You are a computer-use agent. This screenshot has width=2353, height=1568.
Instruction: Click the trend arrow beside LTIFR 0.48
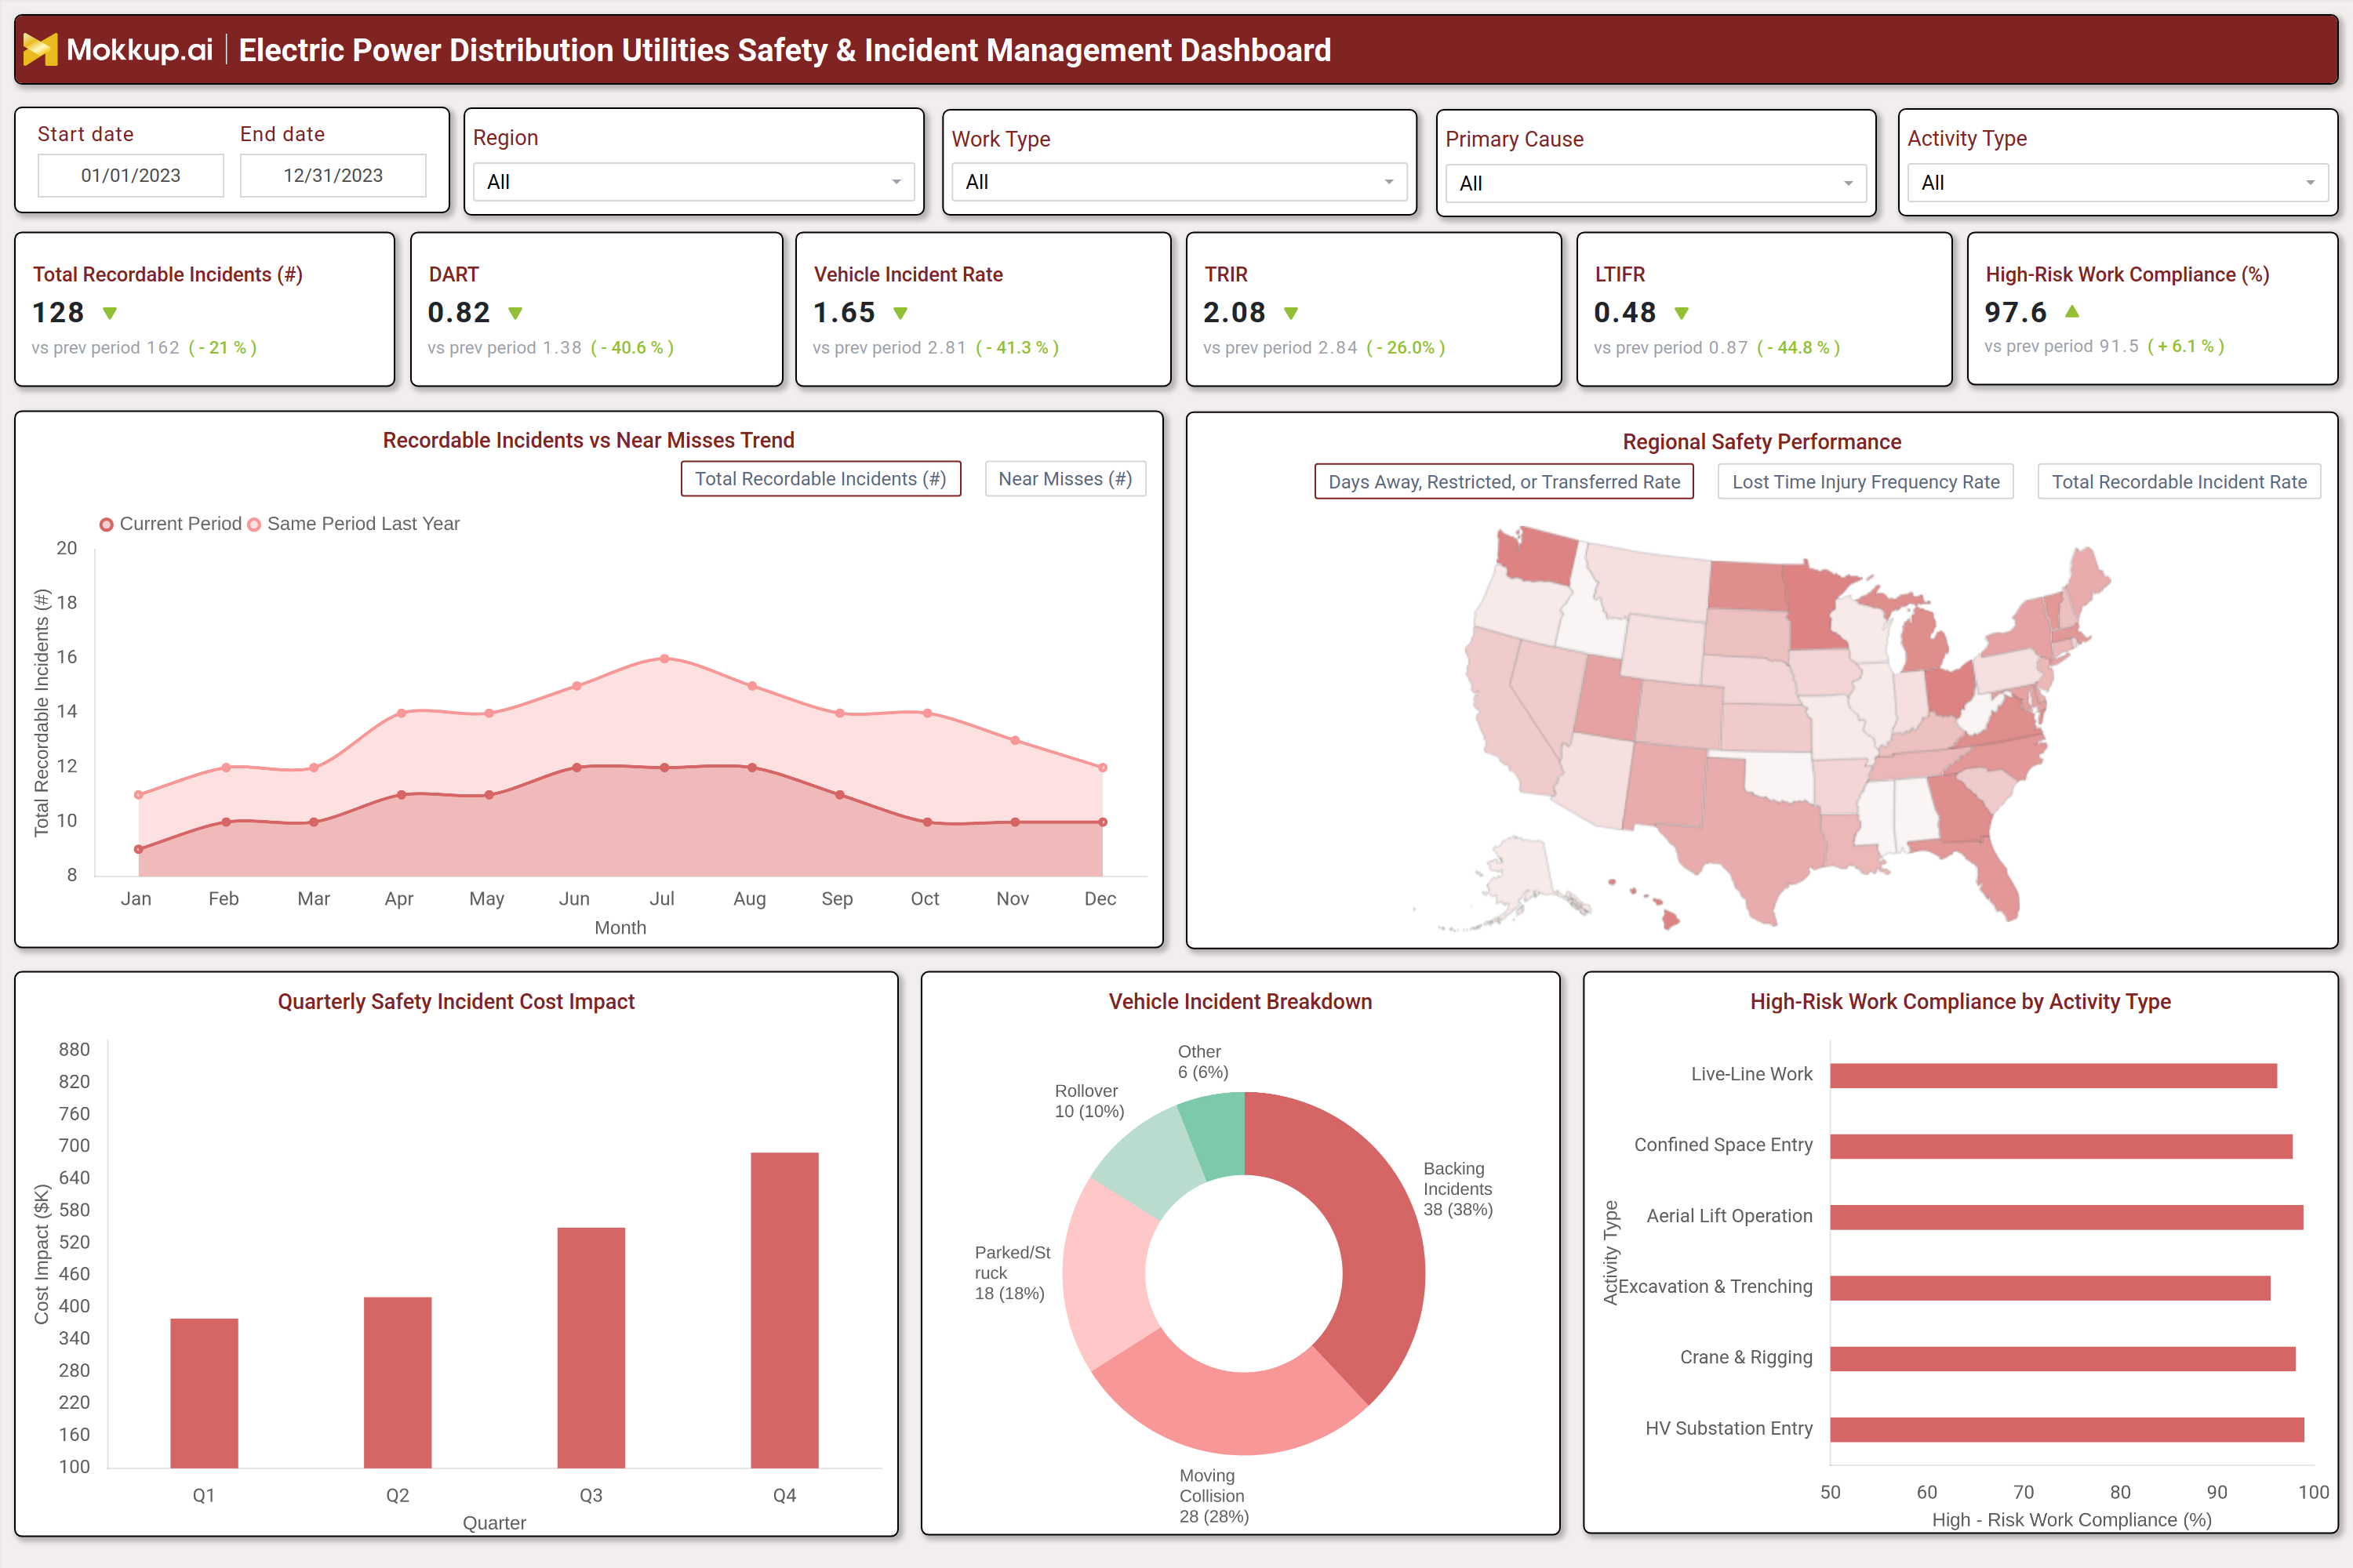1682,313
